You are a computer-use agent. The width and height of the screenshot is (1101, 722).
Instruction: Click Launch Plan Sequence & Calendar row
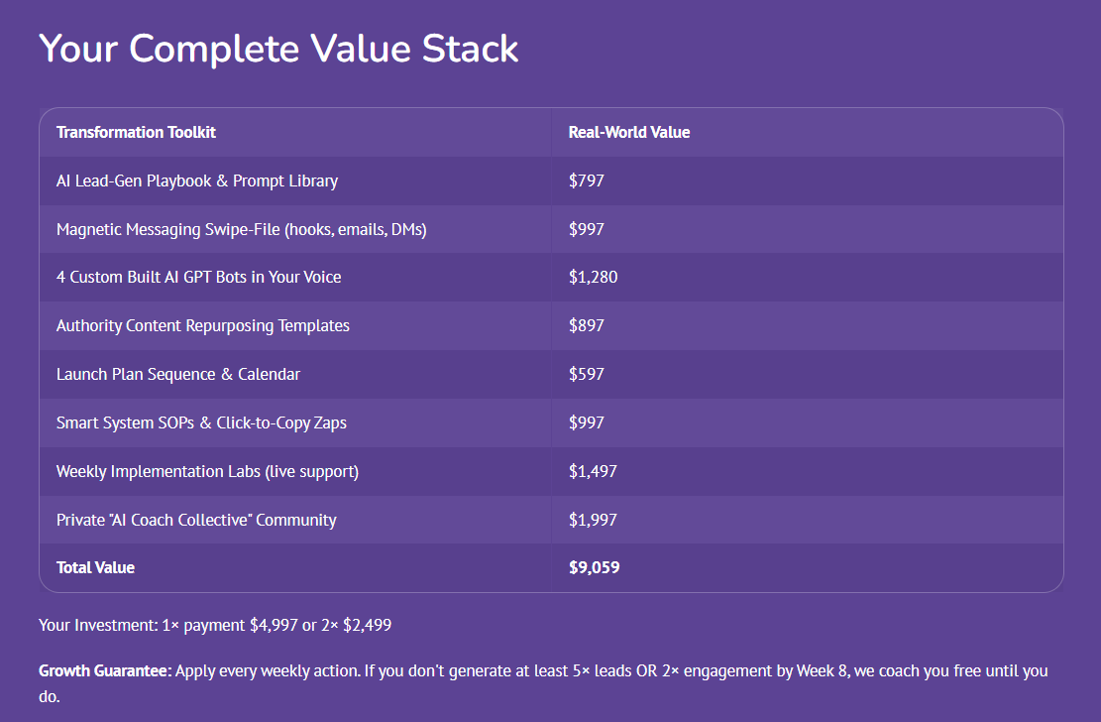[178, 374]
